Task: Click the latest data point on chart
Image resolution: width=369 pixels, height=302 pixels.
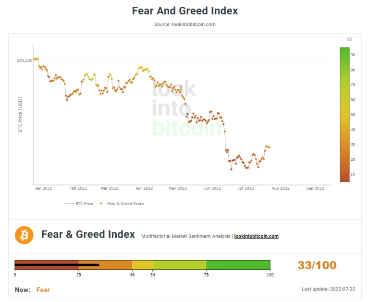Action: click(x=269, y=147)
